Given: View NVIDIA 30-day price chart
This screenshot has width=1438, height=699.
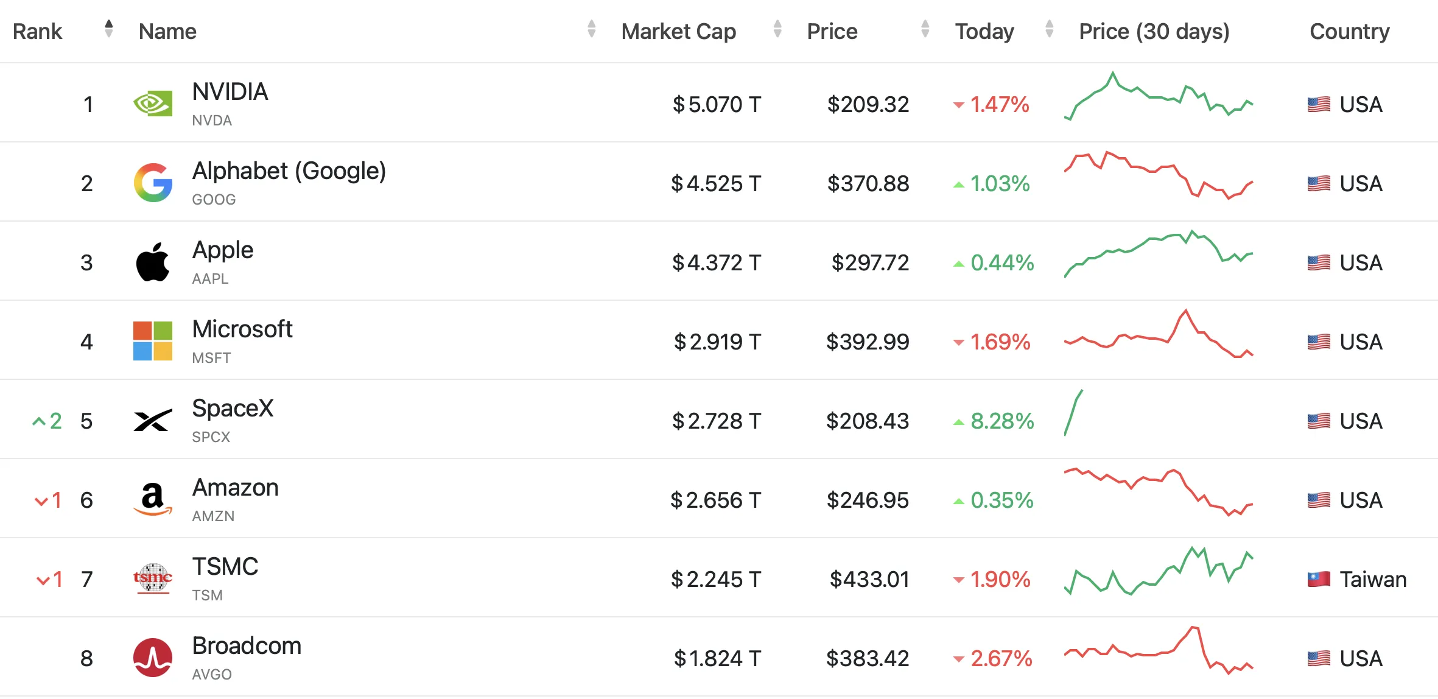Looking at the screenshot, I should pos(1159,96).
